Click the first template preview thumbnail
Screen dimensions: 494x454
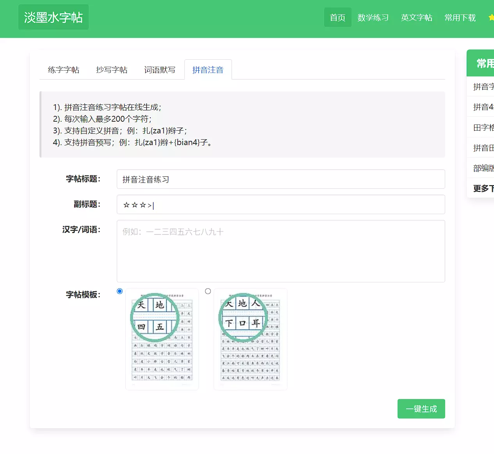(162, 339)
